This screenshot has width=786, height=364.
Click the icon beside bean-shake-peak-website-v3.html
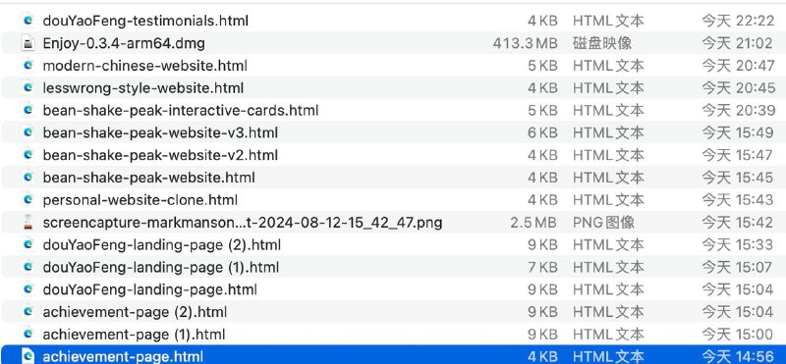(x=28, y=132)
